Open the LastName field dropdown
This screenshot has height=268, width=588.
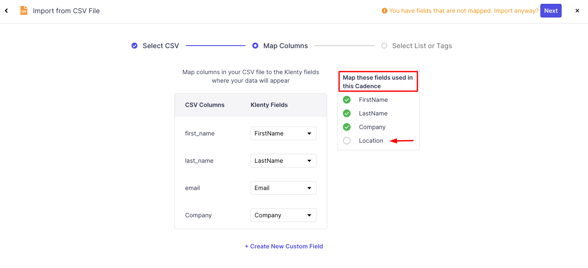283,161
